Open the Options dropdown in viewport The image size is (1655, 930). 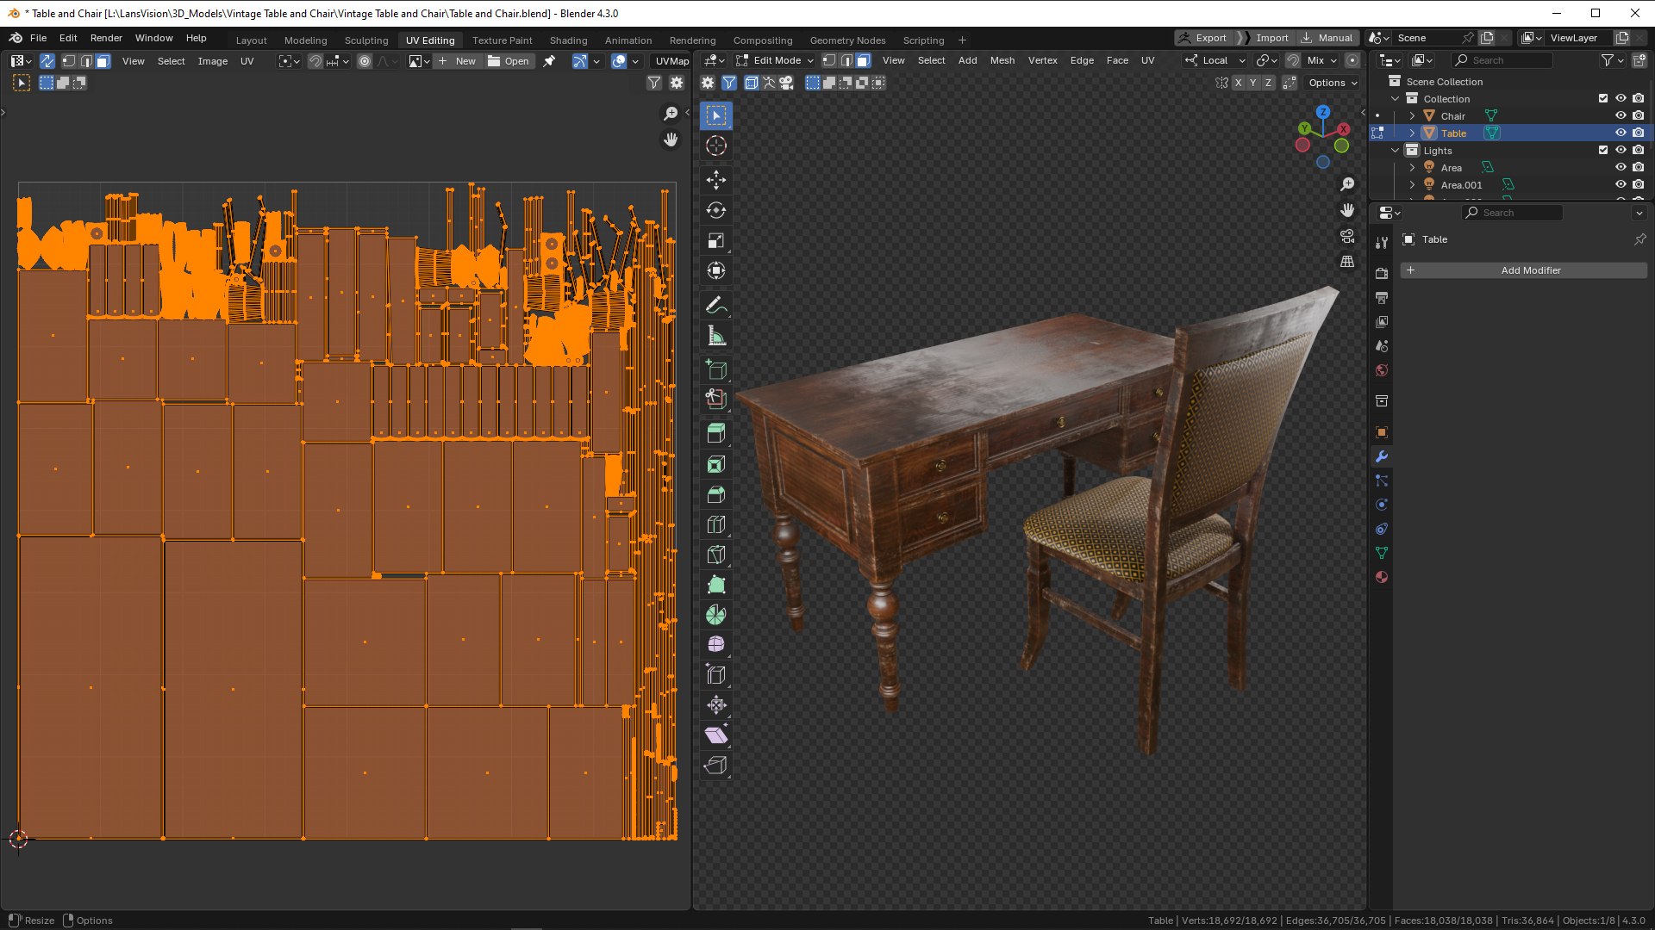(1333, 83)
